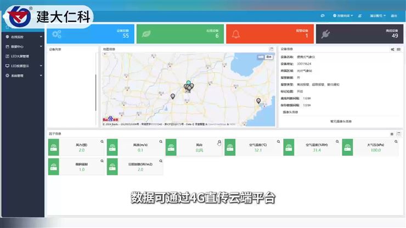Open the dark offline devices card showing 49
406x228 pixels.
[360, 34]
